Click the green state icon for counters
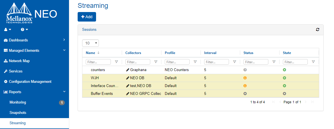Viewport: 334px width, 129px height. (x=285, y=70)
